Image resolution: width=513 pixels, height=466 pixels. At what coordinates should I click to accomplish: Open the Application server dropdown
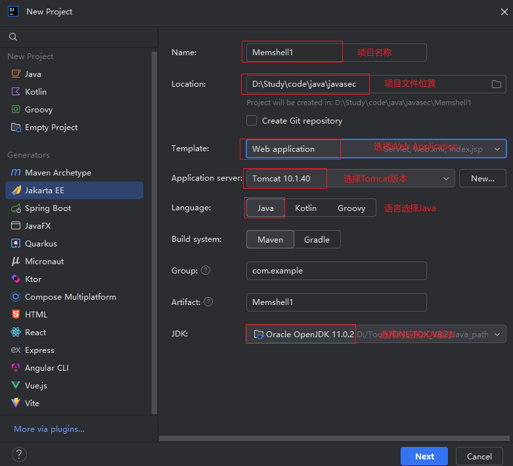[350, 179]
